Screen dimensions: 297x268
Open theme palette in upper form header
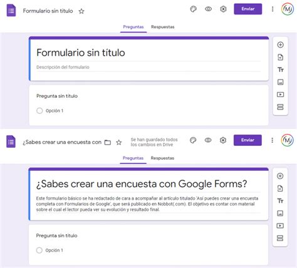pos(194,9)
